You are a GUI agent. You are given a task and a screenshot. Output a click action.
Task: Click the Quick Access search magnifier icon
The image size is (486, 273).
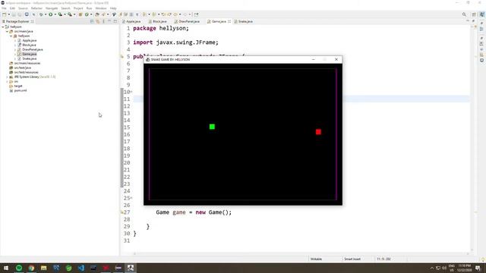click(x=464, y=14)
